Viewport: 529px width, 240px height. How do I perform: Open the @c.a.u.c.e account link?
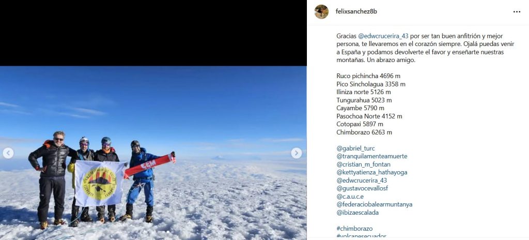(350, 197)
